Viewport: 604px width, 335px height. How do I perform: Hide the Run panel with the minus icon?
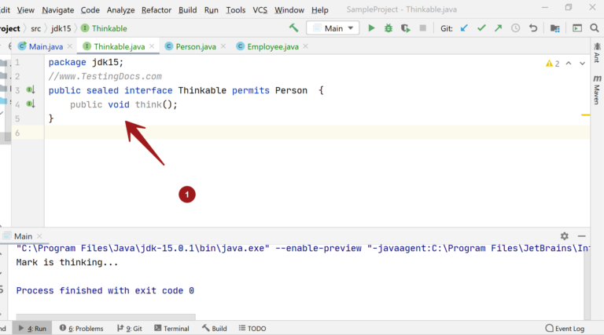(582, 236)
